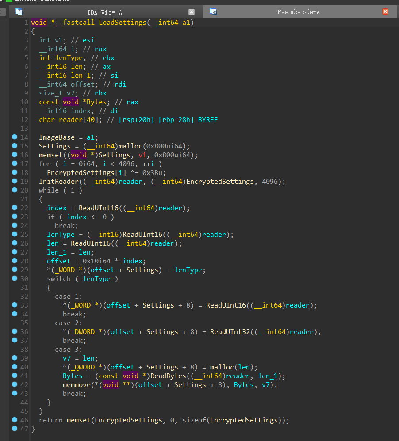Click the ReadUInt32 function name
Screen dimensions: 399x441
point(230,332)
